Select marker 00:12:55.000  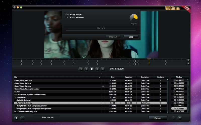(x=179, y=100)
